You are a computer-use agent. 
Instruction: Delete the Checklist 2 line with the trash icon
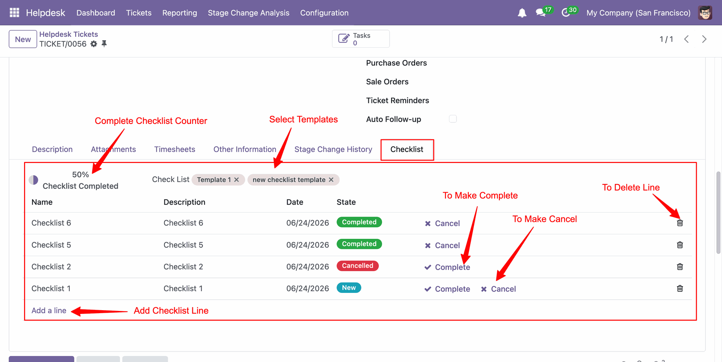(x=680, y=267)
